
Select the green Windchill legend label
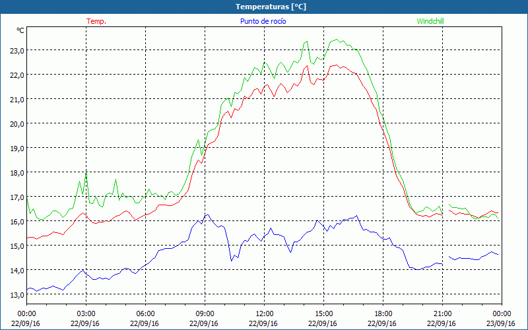(x=430, y=21)
